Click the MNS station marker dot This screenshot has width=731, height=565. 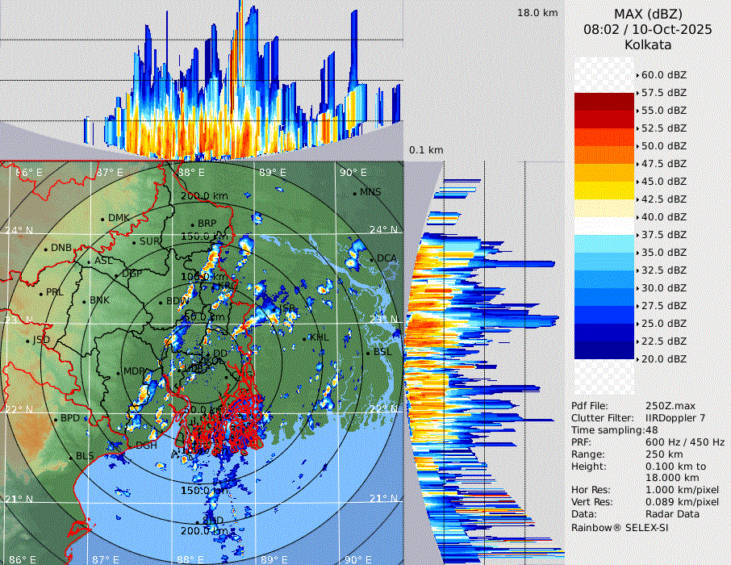pyautogui.click(x=355, y=193)
